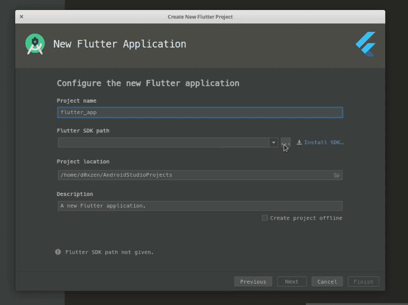
Task: Click the Finish button
Action: (x=363, y=282)
